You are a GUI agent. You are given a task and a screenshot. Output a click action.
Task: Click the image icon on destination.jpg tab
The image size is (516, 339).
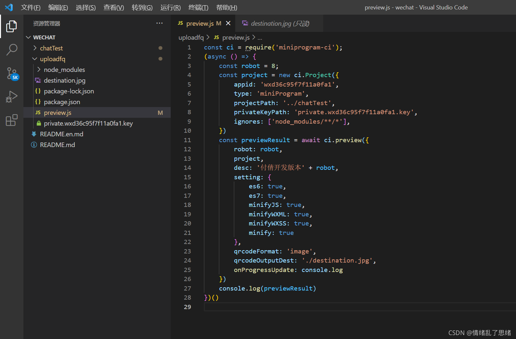click(x=245, y=23)
